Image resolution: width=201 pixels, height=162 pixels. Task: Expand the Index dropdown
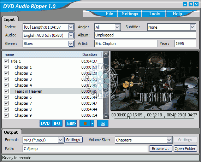tap(71, 27)
